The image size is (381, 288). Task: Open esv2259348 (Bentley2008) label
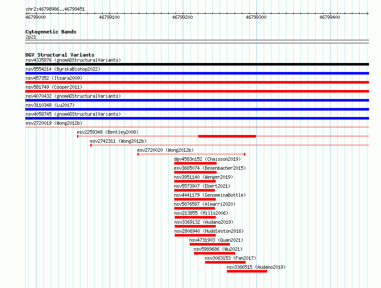[x=107, y=132]
